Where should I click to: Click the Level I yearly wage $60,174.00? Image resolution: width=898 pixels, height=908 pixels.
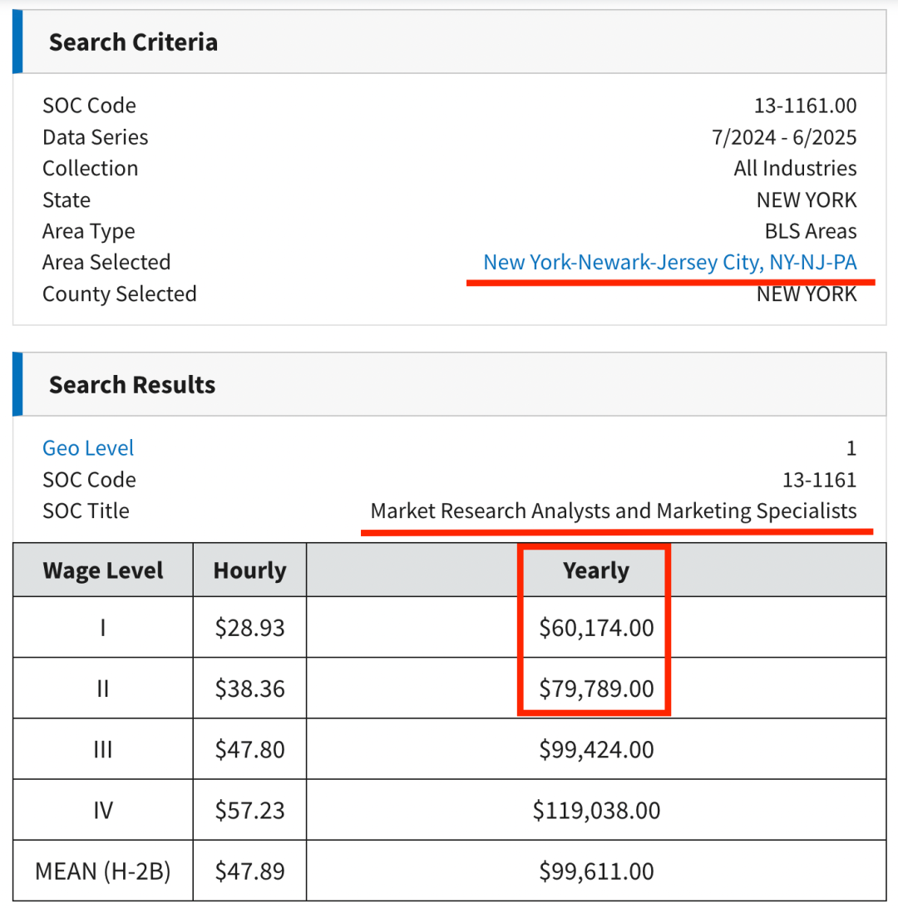[x=596, y=628]
